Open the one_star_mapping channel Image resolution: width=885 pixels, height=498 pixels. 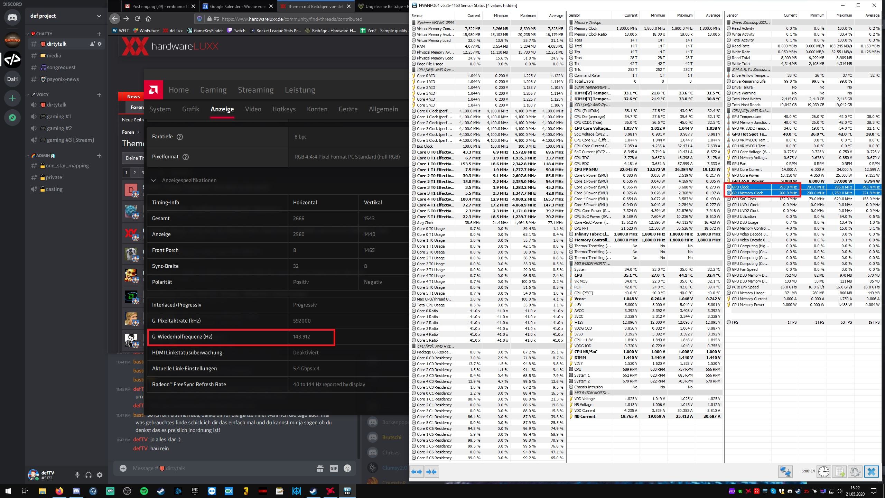click(x=66, y=166)
